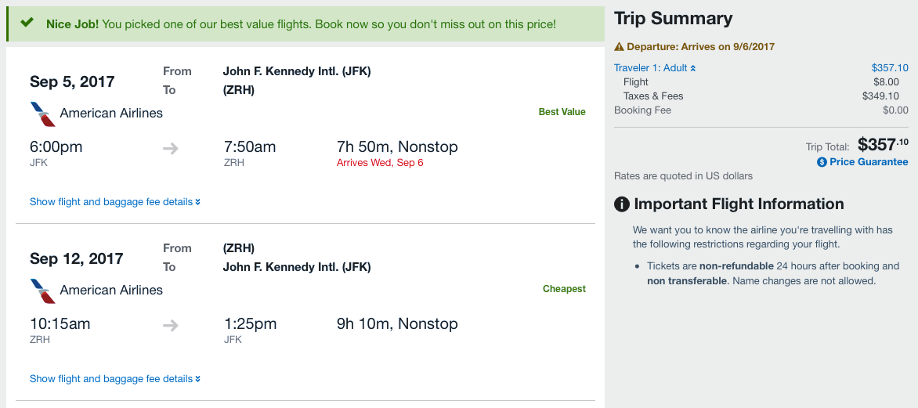Click the Traveler 1 total price $357.10 link
Viewport: 918px width, 408px height.
[x=890, y=68]
